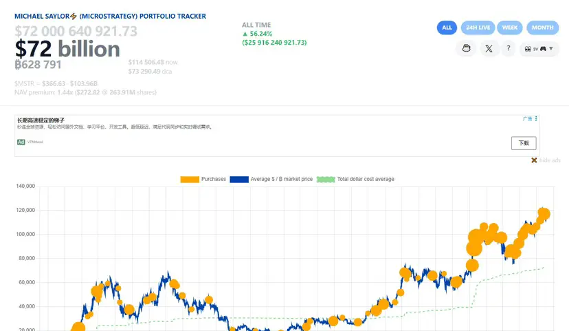
Task: Click the $73 290.49 dca text
Action: [150, 72]
